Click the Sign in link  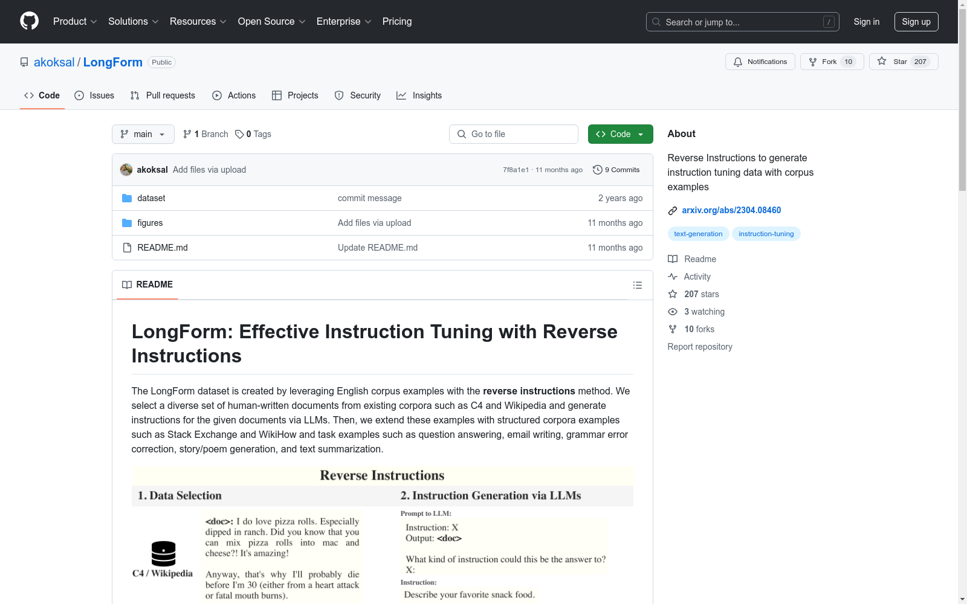[866, 22]
